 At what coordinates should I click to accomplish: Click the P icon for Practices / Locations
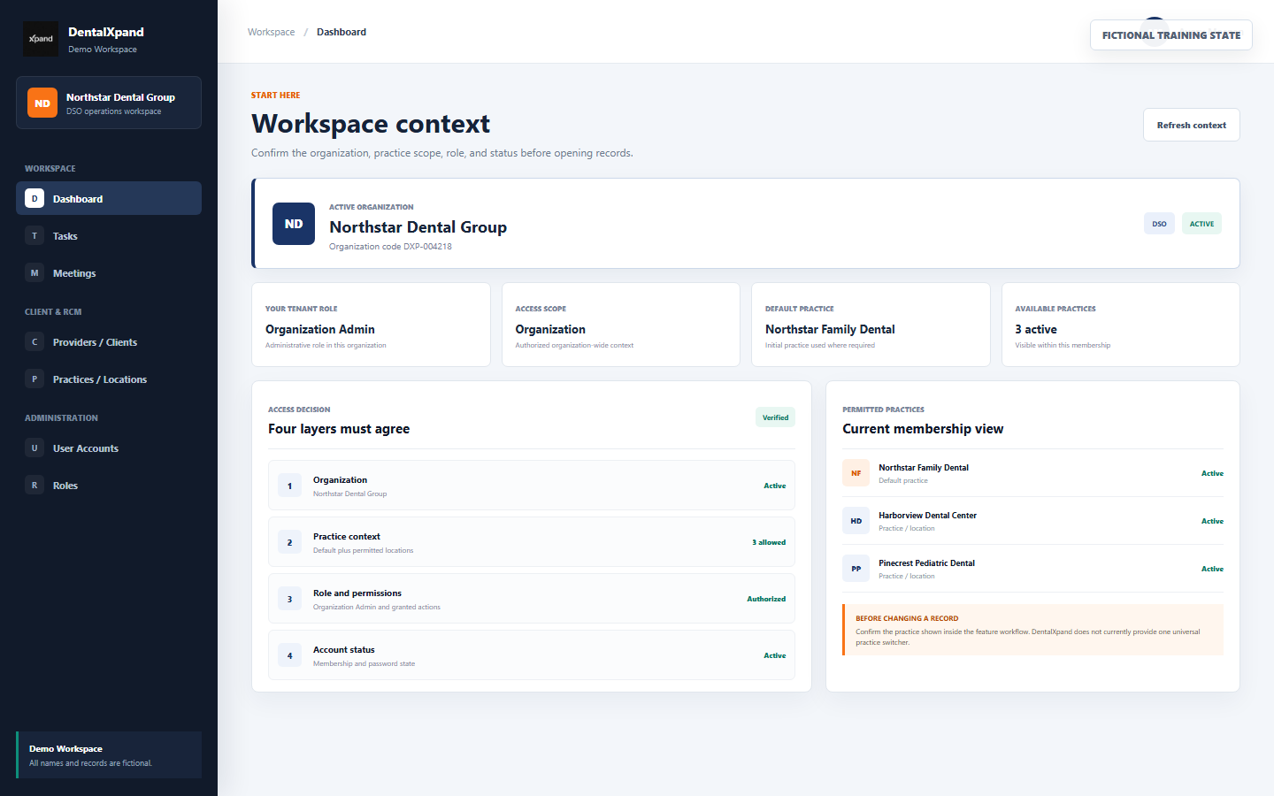pos(35,379)
